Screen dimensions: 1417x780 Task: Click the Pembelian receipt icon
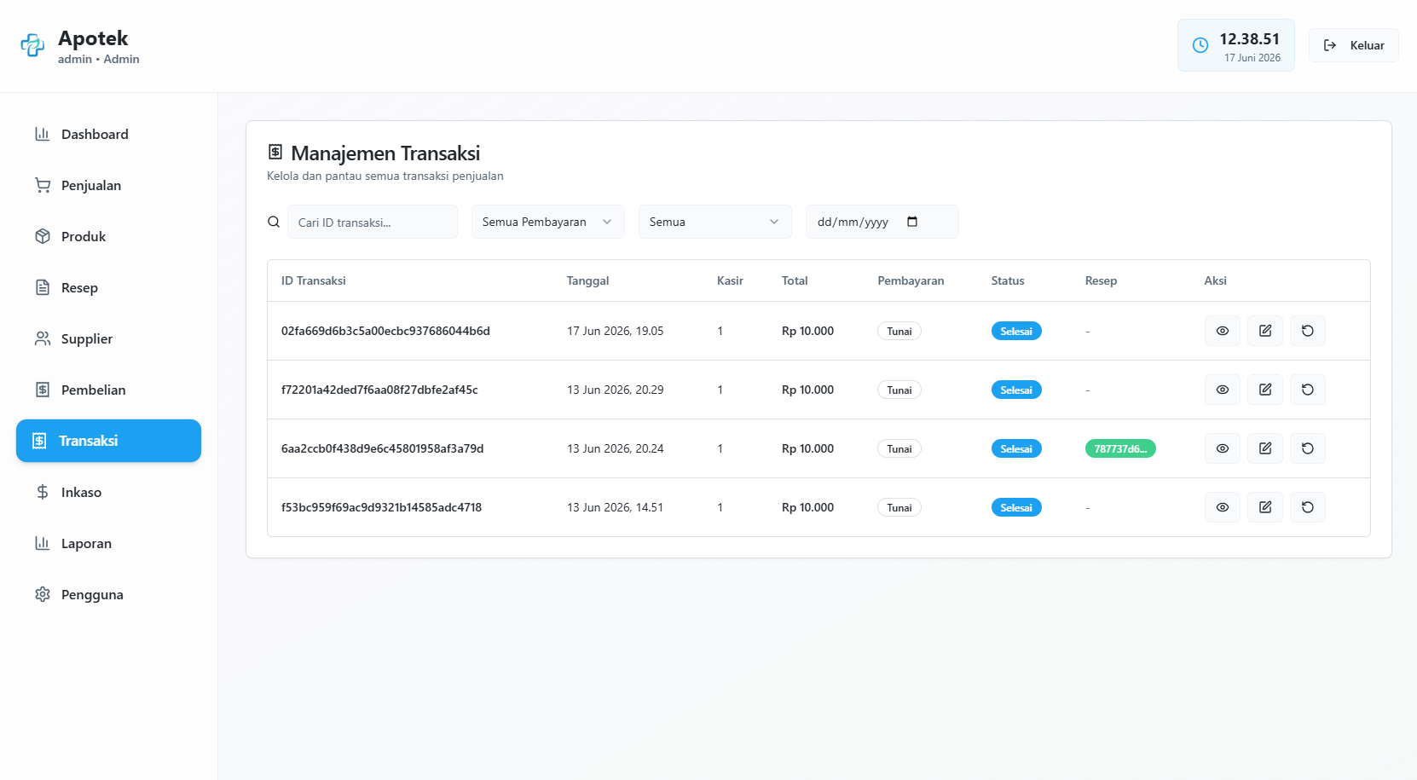click(43, 390)
